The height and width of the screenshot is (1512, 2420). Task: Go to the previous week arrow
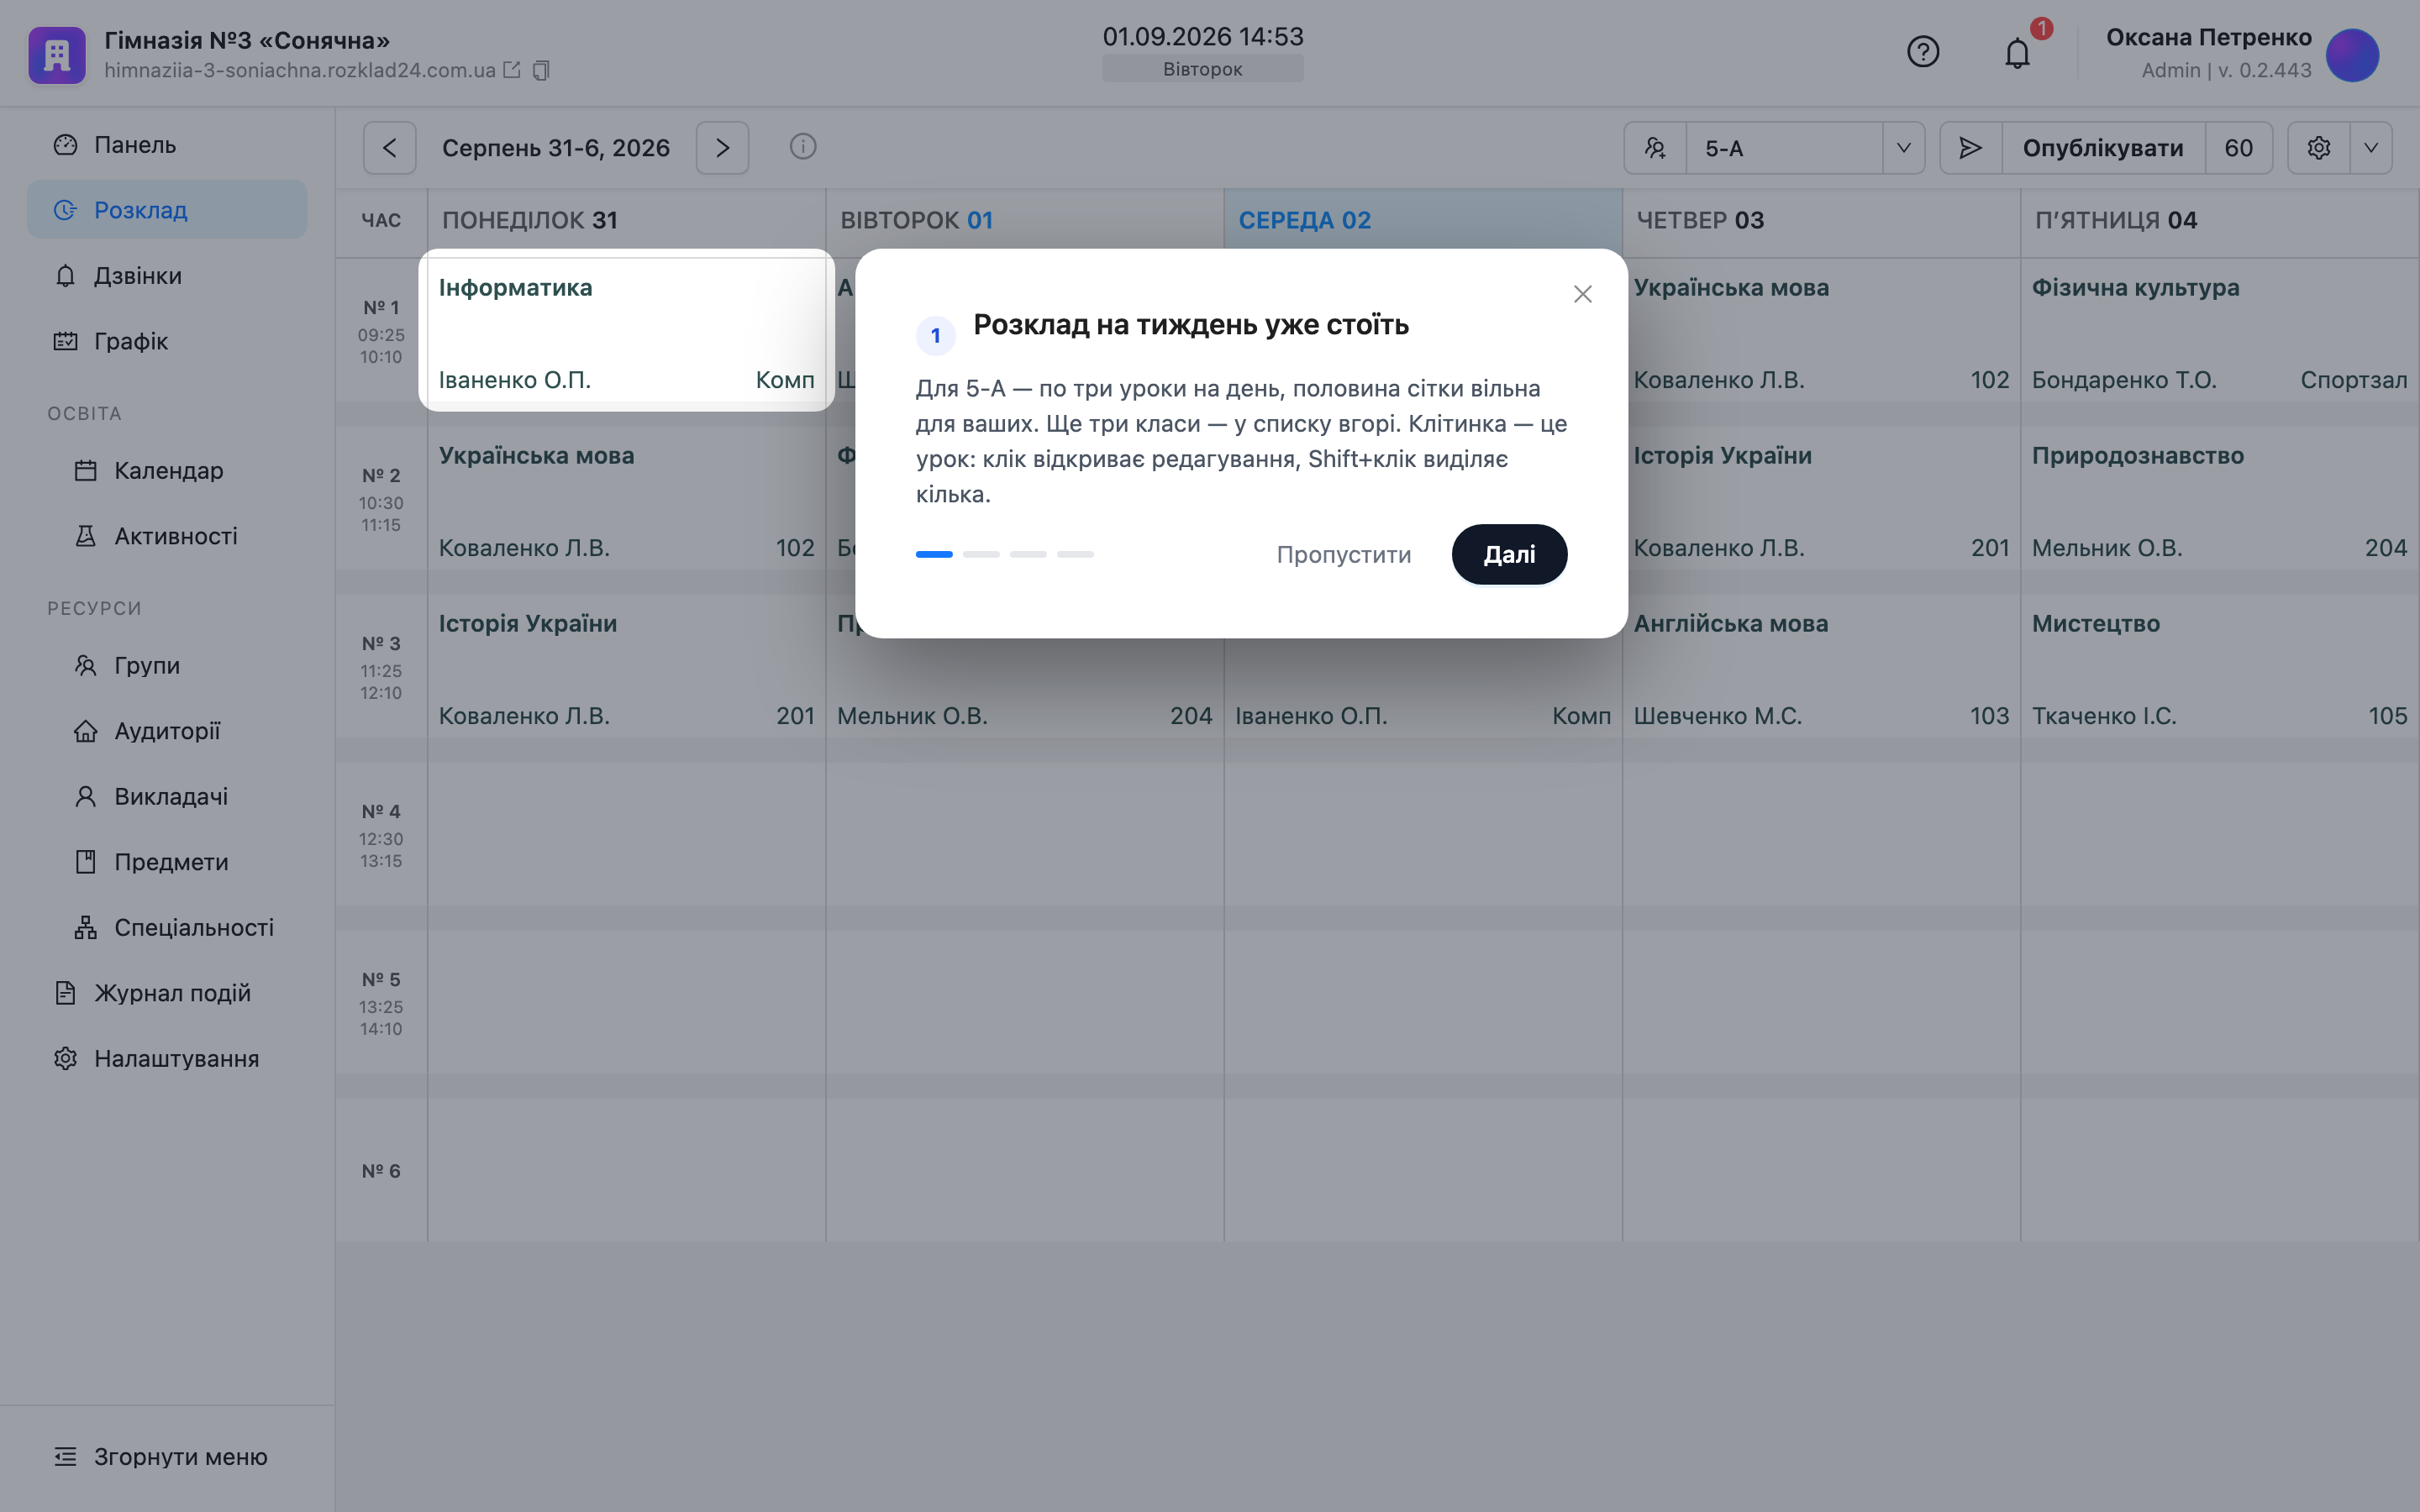(390, 148)
